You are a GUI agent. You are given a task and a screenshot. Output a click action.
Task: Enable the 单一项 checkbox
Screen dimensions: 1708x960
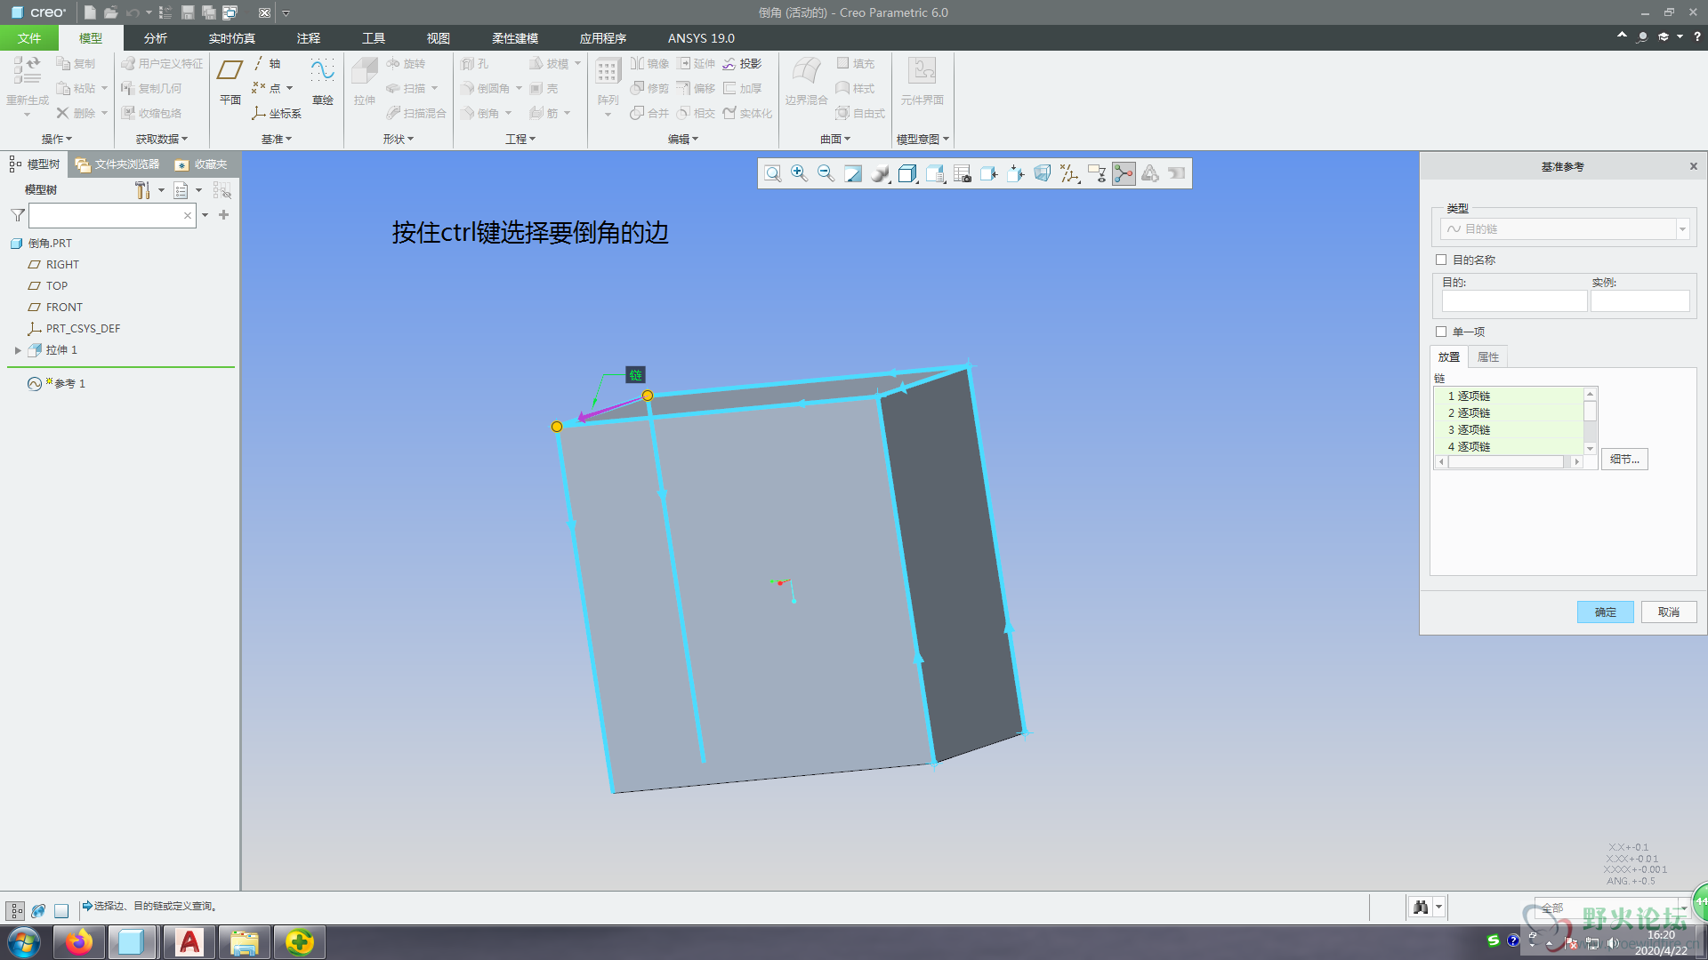pyautogui.click(x=1441, y=332)
